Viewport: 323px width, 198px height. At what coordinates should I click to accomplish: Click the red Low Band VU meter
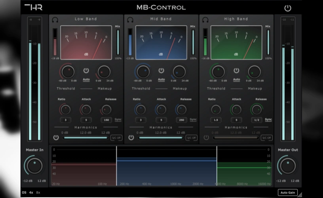(x=86, y=42)
